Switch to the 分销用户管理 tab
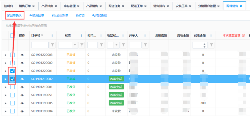 pos(207,6)
